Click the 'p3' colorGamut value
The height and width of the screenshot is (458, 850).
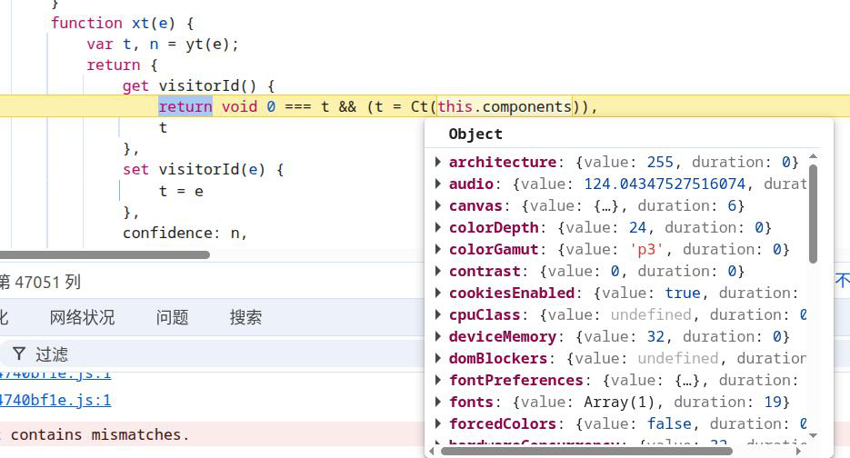pos(646,249)
